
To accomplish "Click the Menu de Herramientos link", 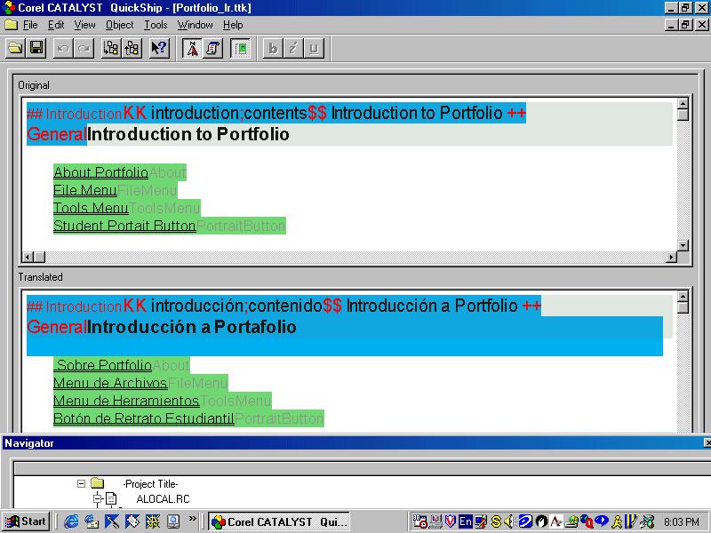I will pyautogui.click(x=126, y=401).
